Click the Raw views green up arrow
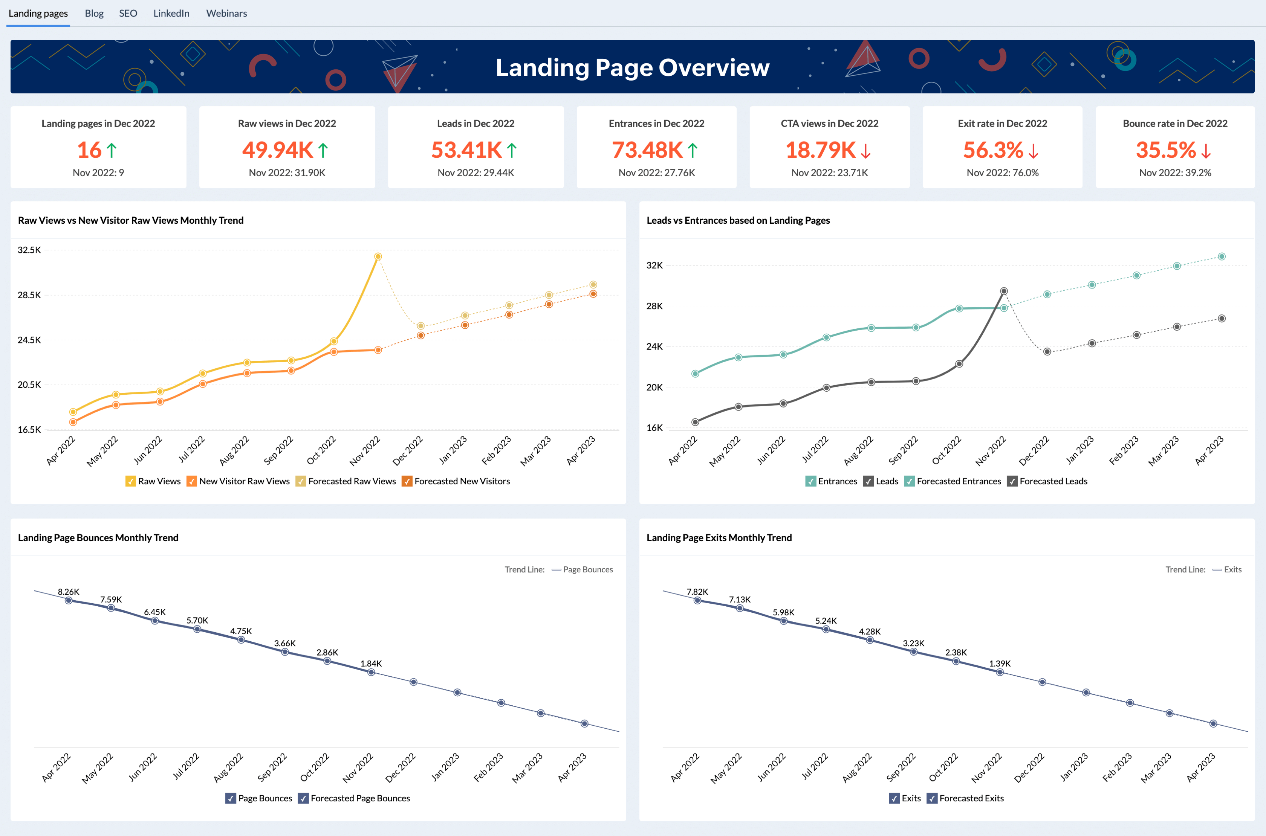The height and width of the screenshot is (836, 1266). 323,151
